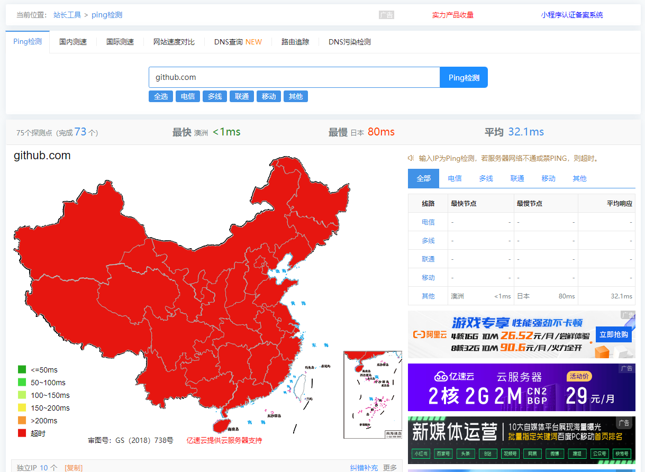Screen dimensions: 645x472
Task: Open the 纠错补充 link
Action: click(x=364, y=468)
